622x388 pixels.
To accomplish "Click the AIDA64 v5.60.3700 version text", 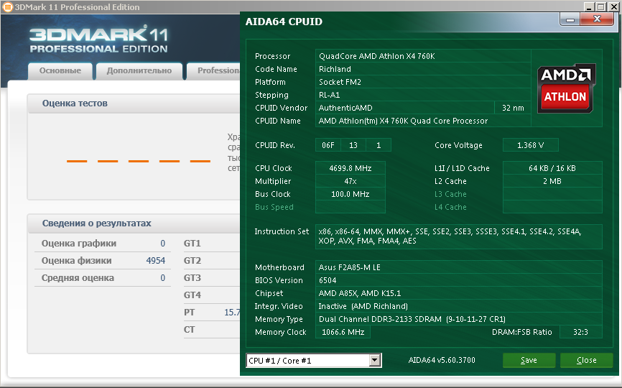I will (442, 360).
